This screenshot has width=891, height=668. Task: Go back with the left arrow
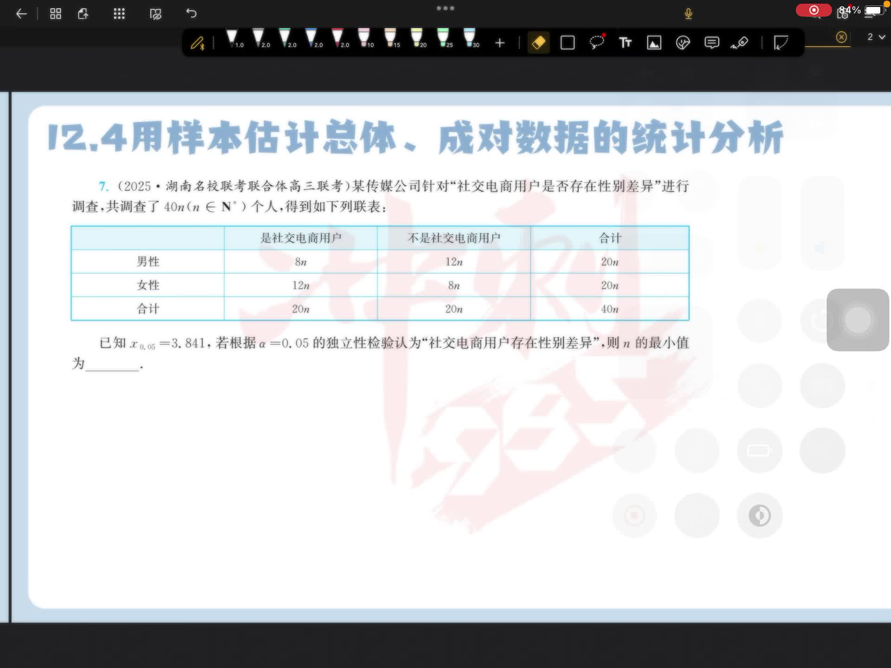click(x=21, y=14)
